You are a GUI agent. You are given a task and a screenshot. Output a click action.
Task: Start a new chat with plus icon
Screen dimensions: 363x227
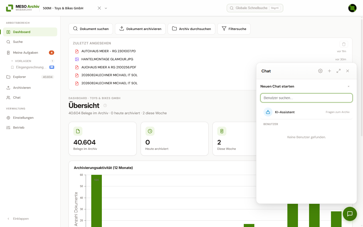pos(329,71)
